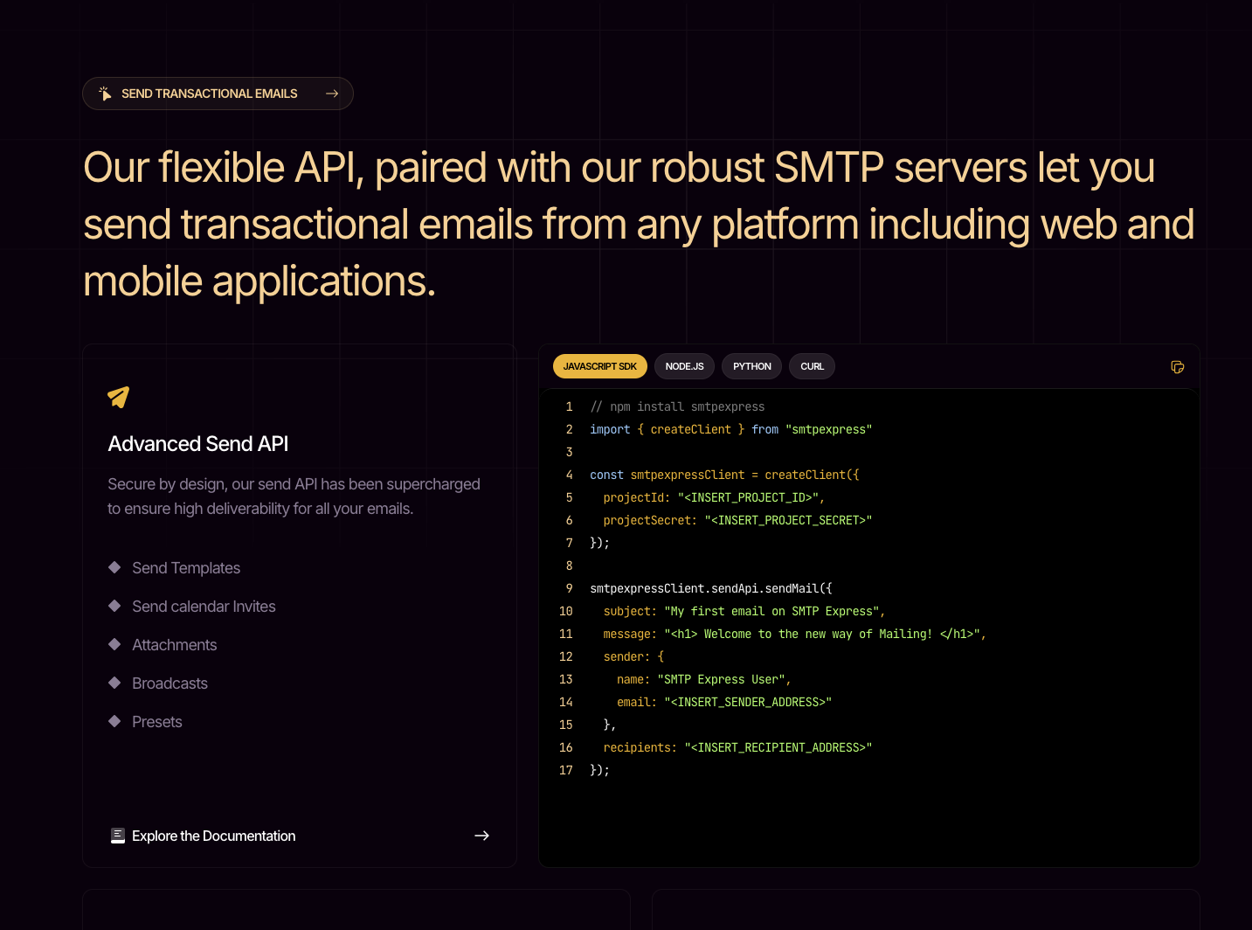1252x930 pixels.
Task: Click the diamond bullet next to Send calendar Invites
Action: (x=114, y=606)
